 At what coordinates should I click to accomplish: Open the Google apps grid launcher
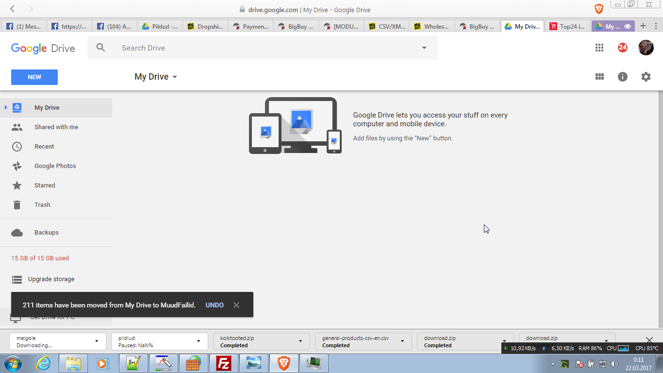(599, 48)
